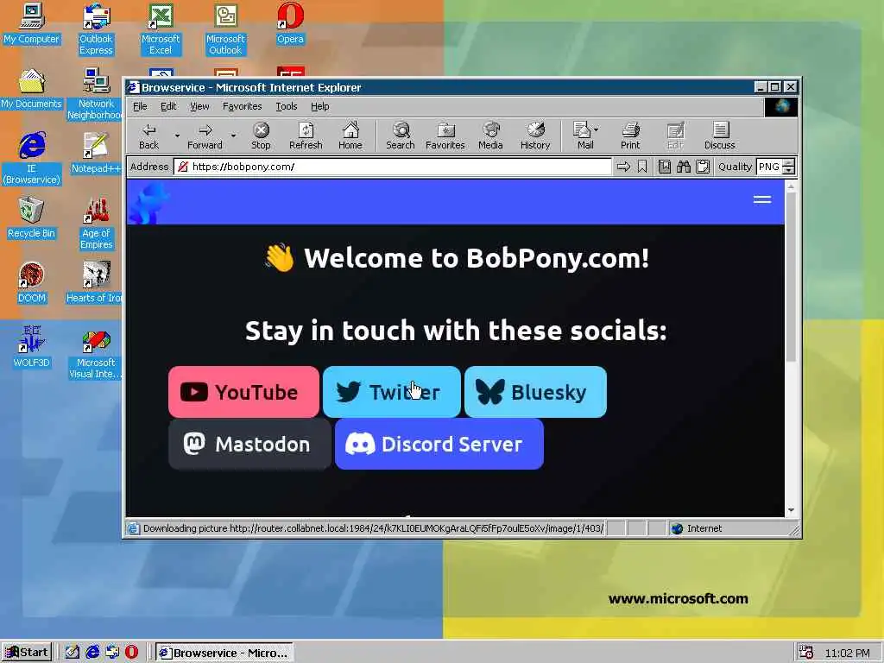Screen dimensions: 884x663
Task: Click the Mail toolbar button
Action: point(583,136)
